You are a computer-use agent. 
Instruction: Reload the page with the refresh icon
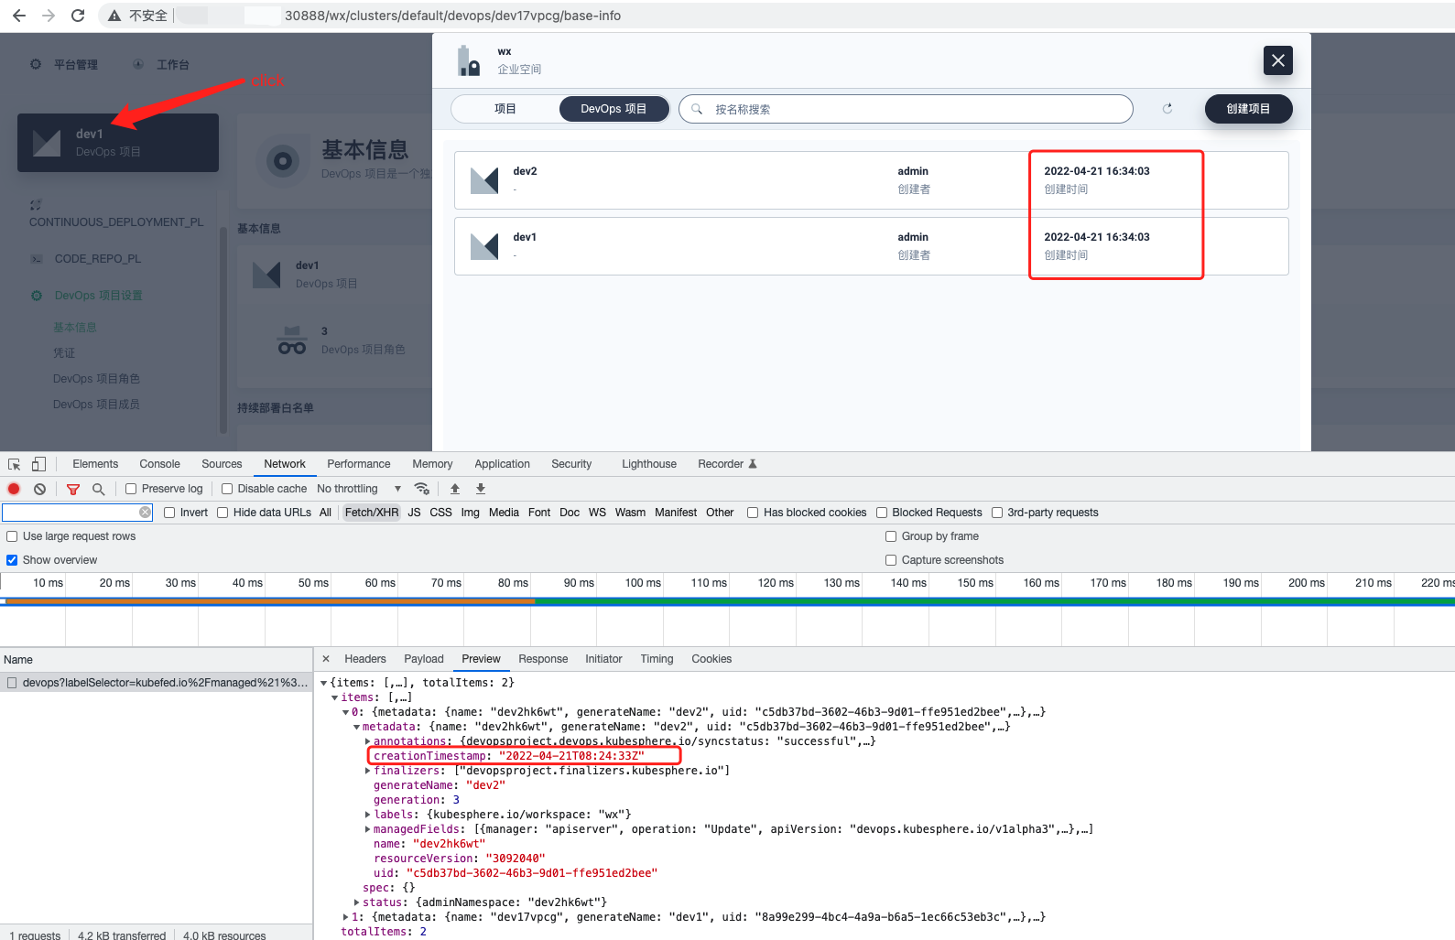[x=78, y=16]
